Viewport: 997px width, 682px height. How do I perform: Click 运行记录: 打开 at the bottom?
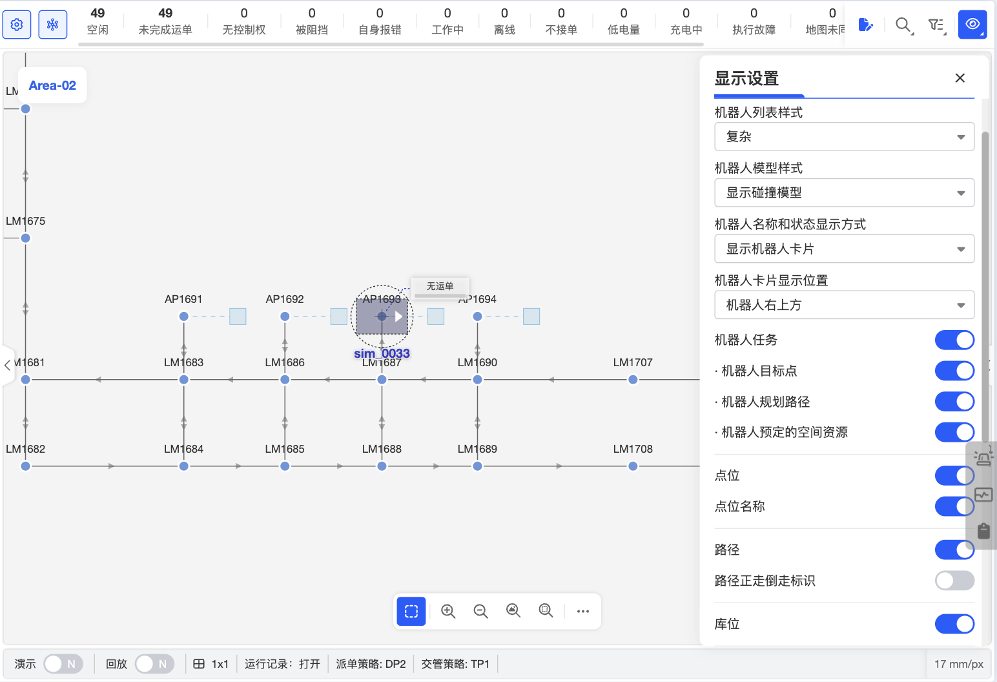click(283, 663)
